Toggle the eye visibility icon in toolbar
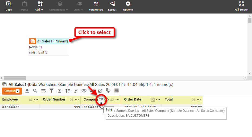The image size is (252, 137). point(84,91)
